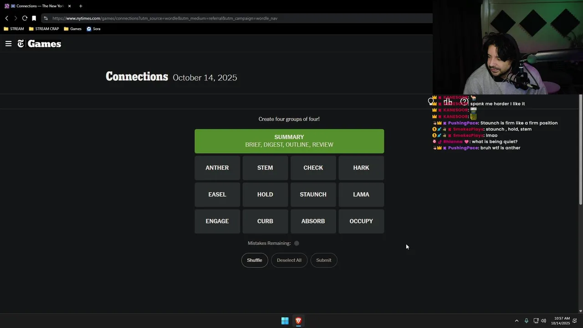Image resolution: width=583 pixels, height=328 pixels.
Task: Click the microphone tray icon
Action: [x=527, y=321]
